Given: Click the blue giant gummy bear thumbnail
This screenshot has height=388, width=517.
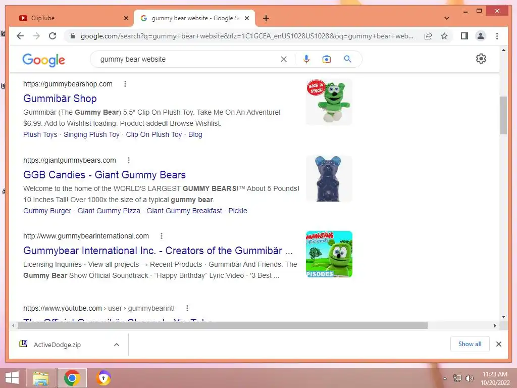Looking at the screenshot, I should click(329, 178).
